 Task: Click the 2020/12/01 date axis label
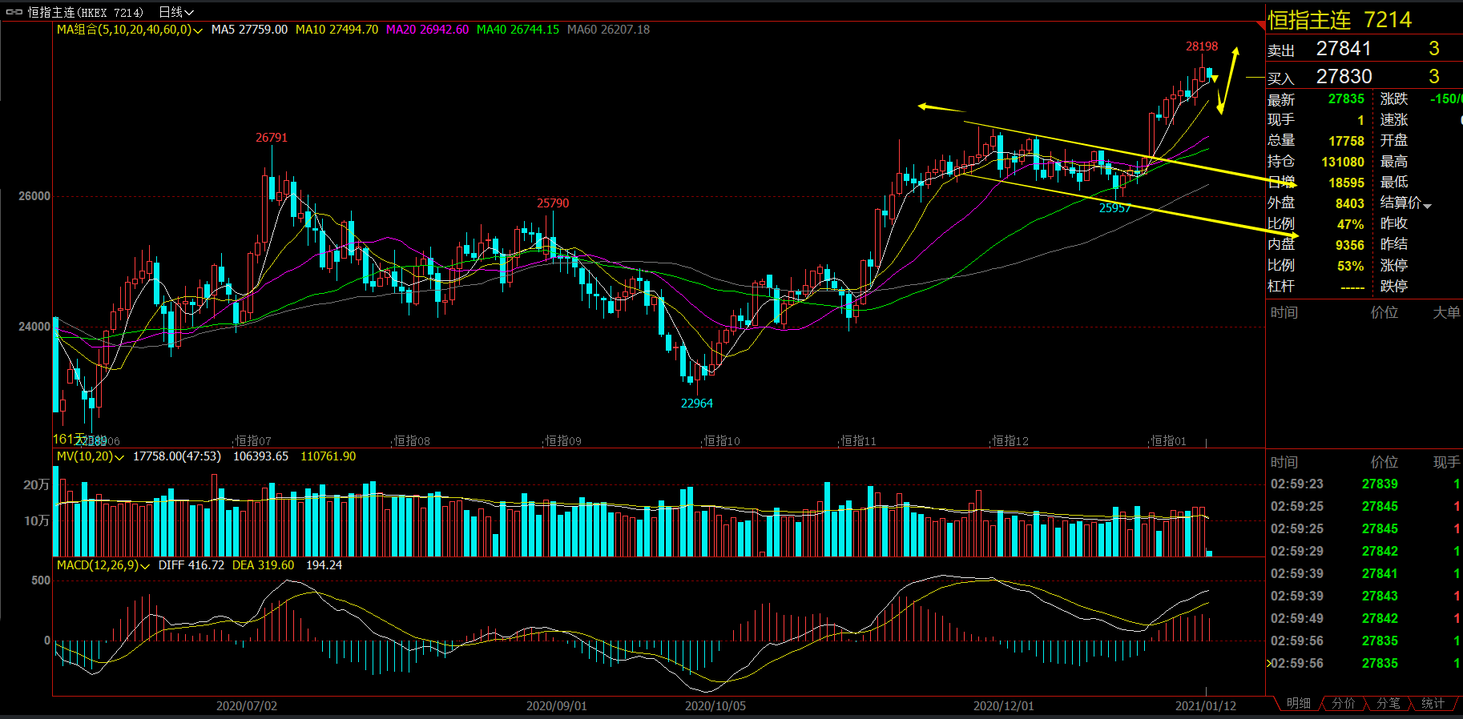click(x=1003, y=706)
